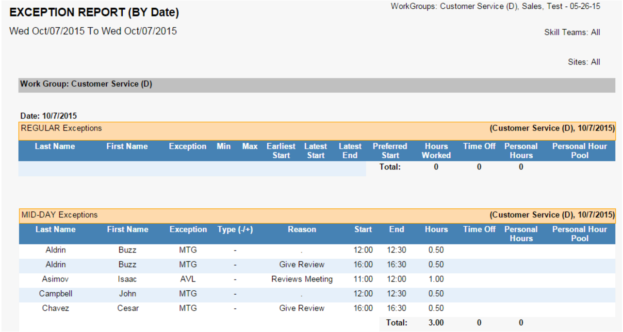This screenshot has height=332, width=623.
Task: Click the REGULAR Exceptions section label
Action: pyautogui.click(x=62, y=129)
